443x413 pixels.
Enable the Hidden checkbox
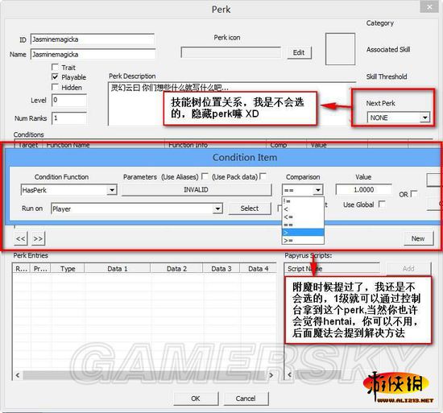(x=55, y=87)
